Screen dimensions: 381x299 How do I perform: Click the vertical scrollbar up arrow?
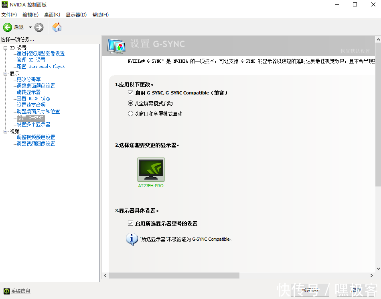click(x=378, y=39)
